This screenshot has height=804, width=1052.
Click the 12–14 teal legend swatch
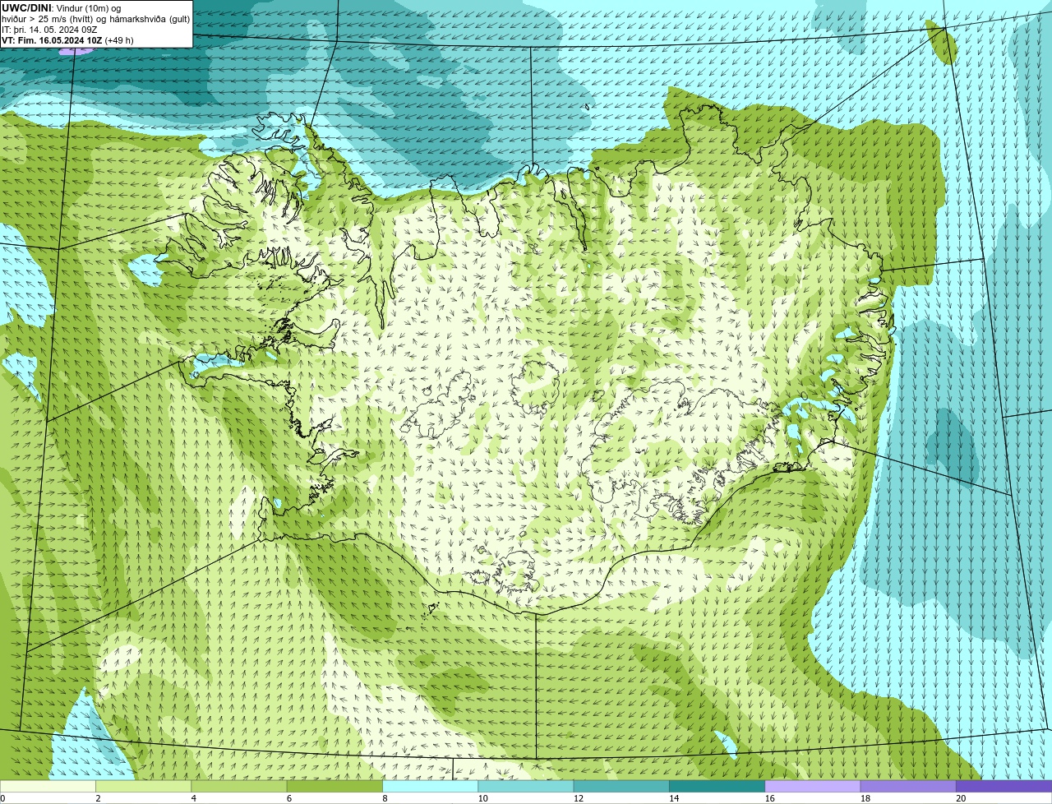click(621, 786)
